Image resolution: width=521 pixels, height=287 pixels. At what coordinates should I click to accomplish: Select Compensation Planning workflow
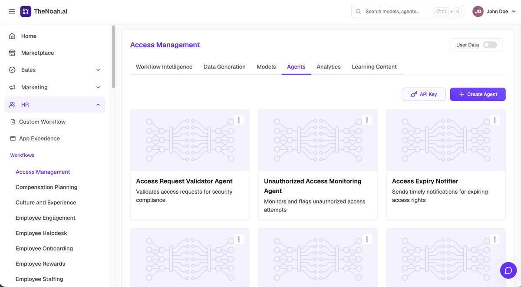pos(46,187)
